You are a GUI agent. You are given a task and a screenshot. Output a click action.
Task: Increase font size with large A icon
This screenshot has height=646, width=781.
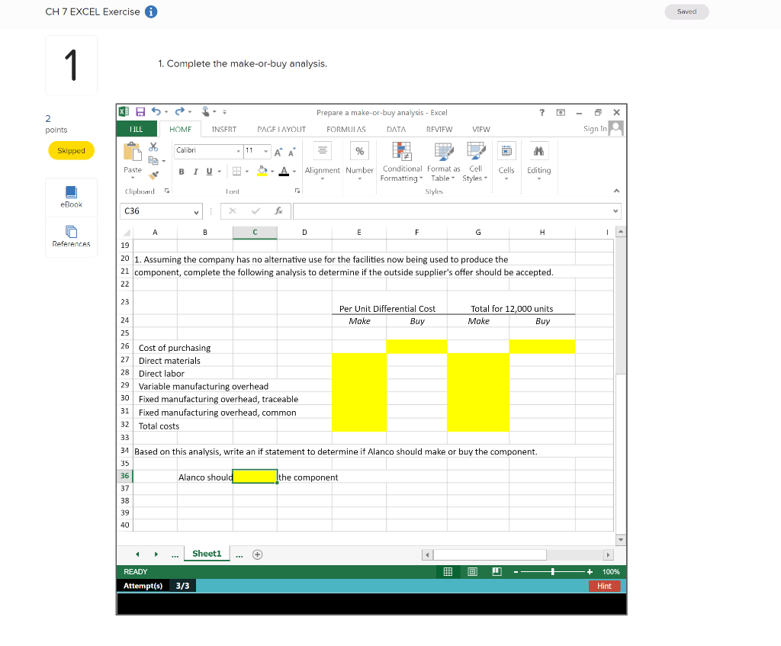pos(278,152)
